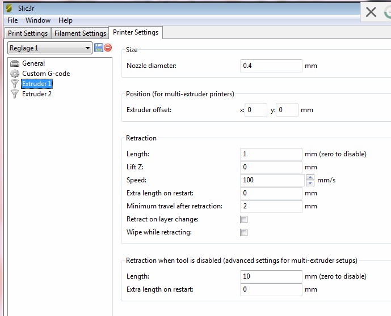391x316 pixels.
Task: Click the retraction Speed value field
Action: tap(272, 180)
